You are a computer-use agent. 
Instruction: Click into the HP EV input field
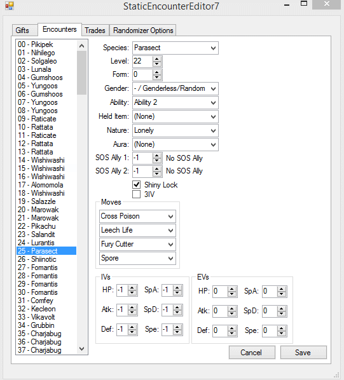[221, 292]
